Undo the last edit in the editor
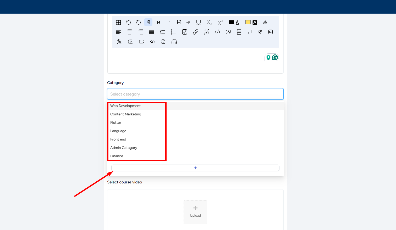Viewport: 396px width, 230px height. point(128,23)
